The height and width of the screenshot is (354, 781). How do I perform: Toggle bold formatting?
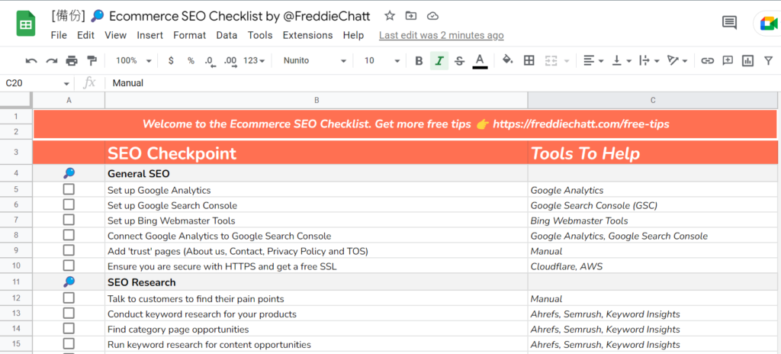pos(419,61)
